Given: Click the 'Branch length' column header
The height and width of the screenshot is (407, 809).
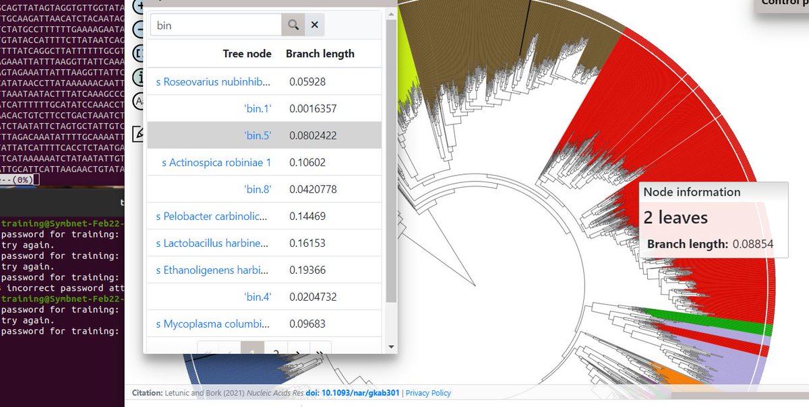Looking at the screenshot, I should (320, 54).
